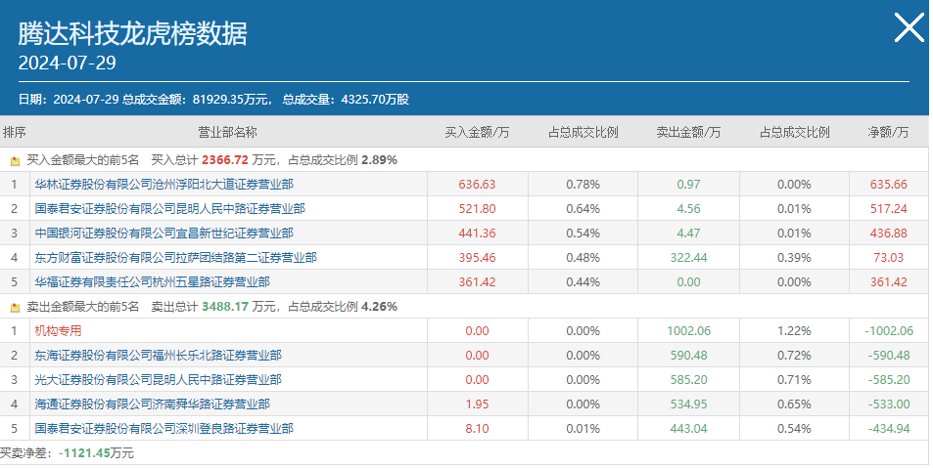Select net amount -590.48

click(888, 356)
